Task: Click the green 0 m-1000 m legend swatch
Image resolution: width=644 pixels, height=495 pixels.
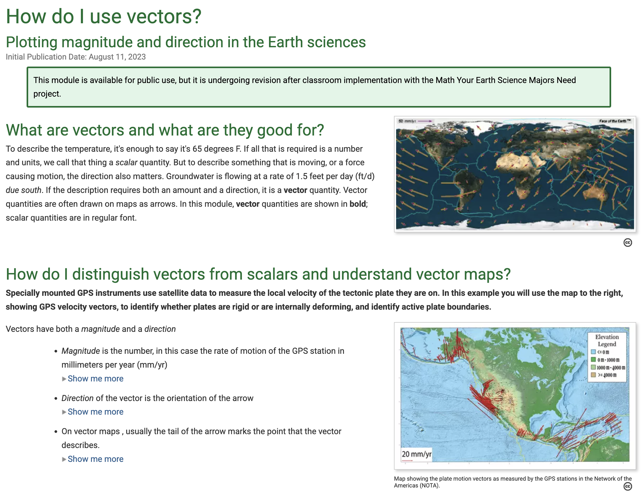Action: pyautogui.click(x=593, y=359)
